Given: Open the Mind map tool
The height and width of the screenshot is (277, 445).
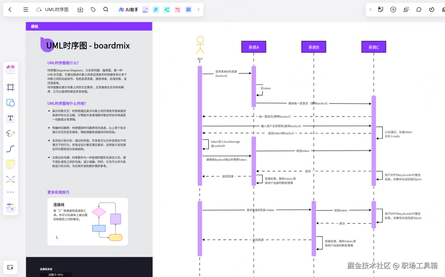Looking at the screenshot, I should coord(10,179).
